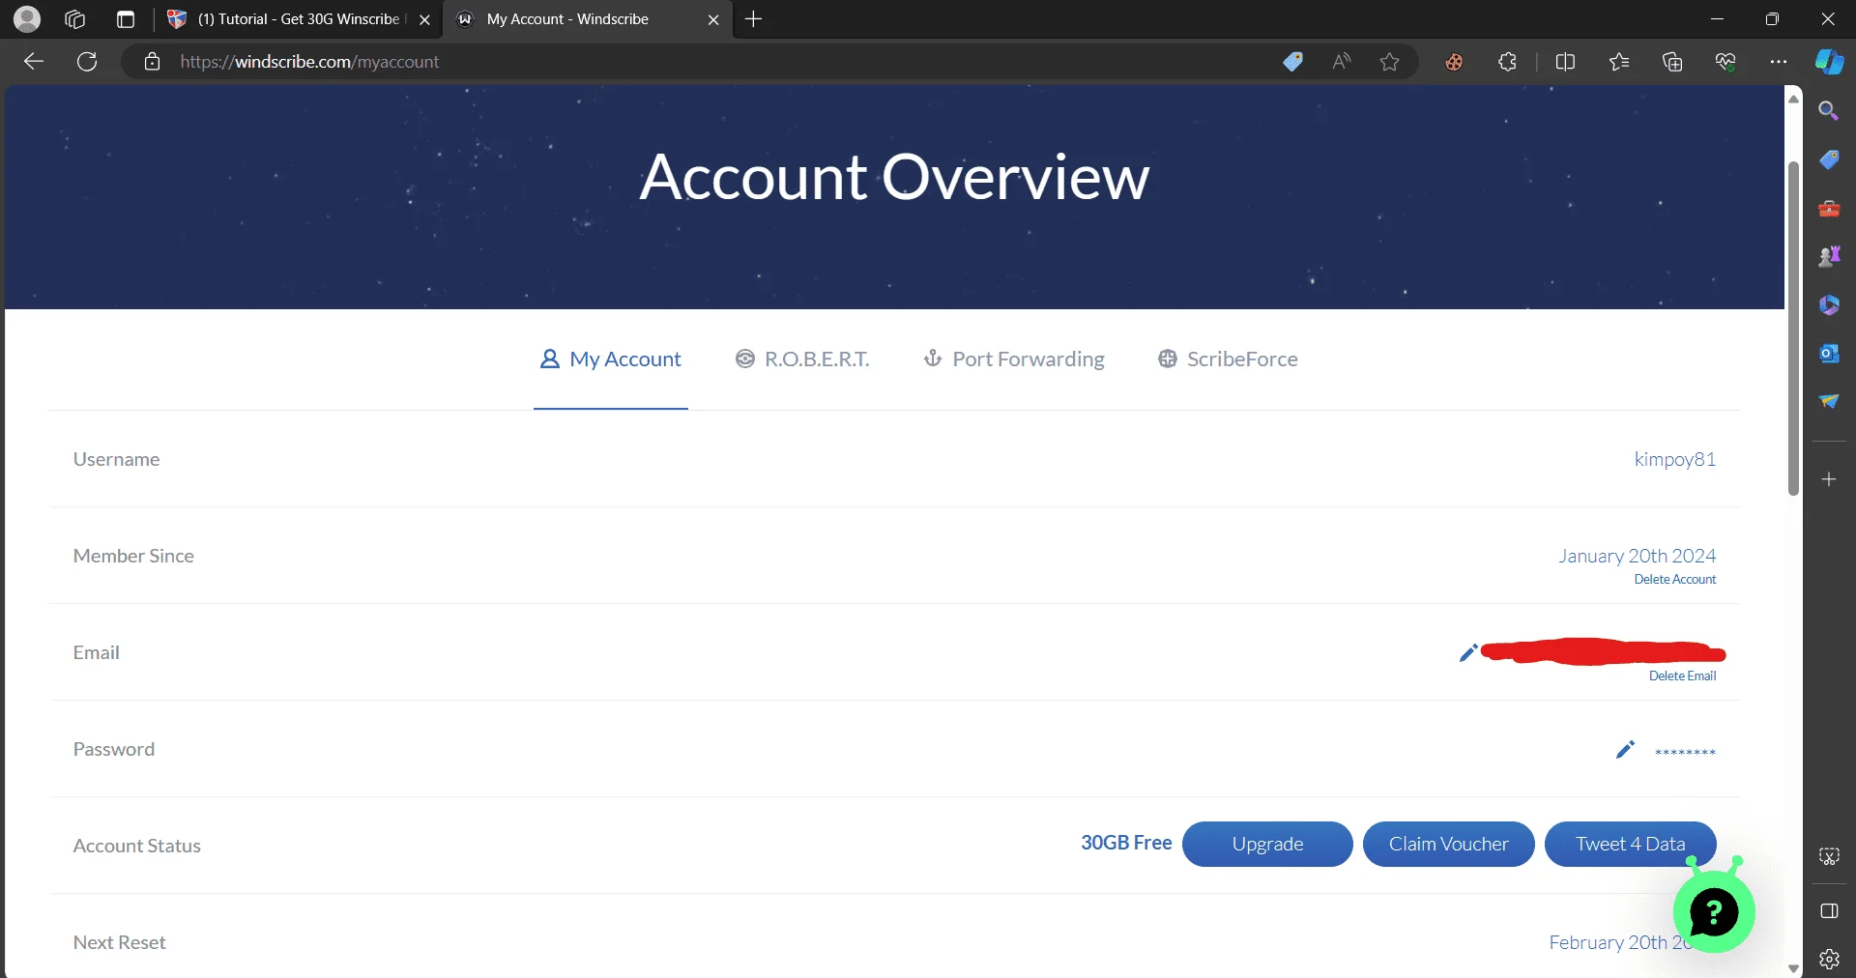1856x978 pixels.
Task: Click the Tweet 4 Data button
Action: [x=1630, y=844]
